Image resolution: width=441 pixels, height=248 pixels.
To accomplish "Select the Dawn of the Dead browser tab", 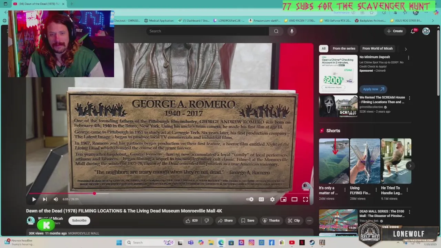I will click(x=39, y=4).
